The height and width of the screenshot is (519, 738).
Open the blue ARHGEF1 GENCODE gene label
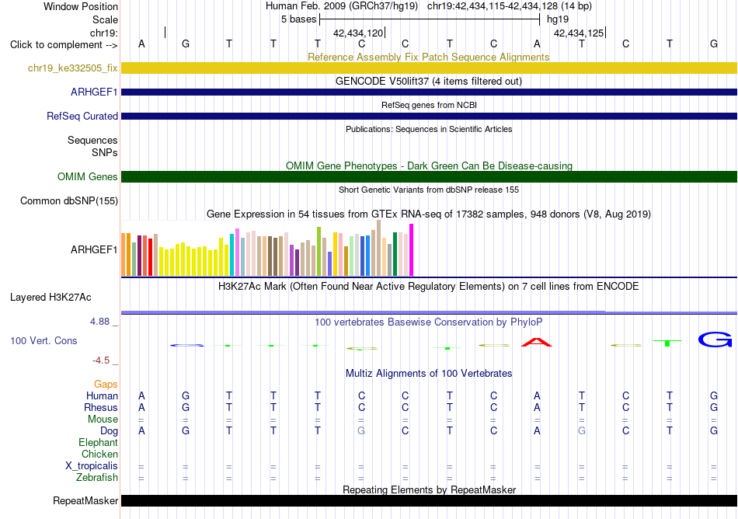tap(94, 92)
